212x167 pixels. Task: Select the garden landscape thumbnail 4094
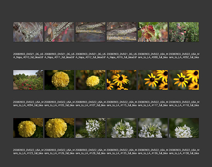tap(28, 80)
